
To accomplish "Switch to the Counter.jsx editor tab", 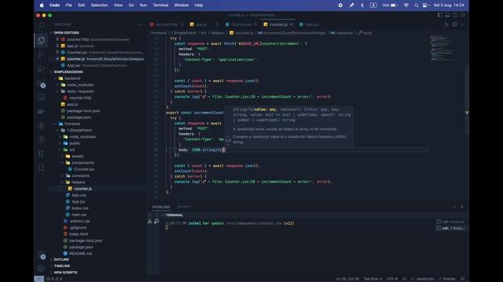I will coord(241,24).
